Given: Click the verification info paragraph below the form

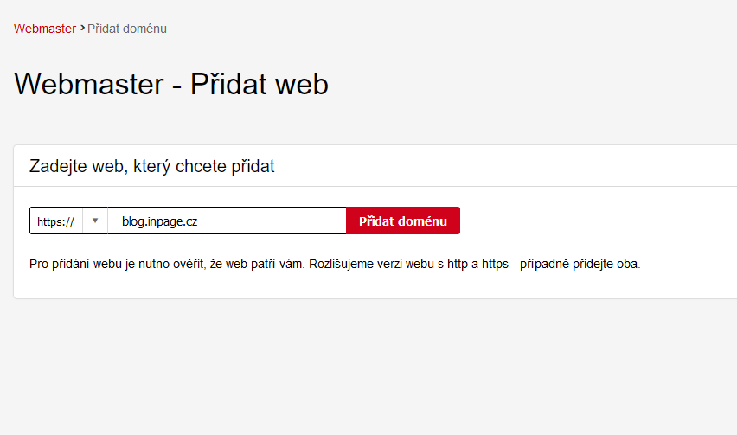Looking at the screenshot, I should click(335, 264).
